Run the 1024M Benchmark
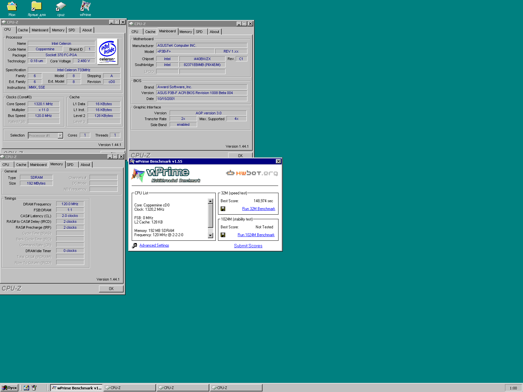The height and width of the screenshot is (392, 523). click(x=256, y=235)
